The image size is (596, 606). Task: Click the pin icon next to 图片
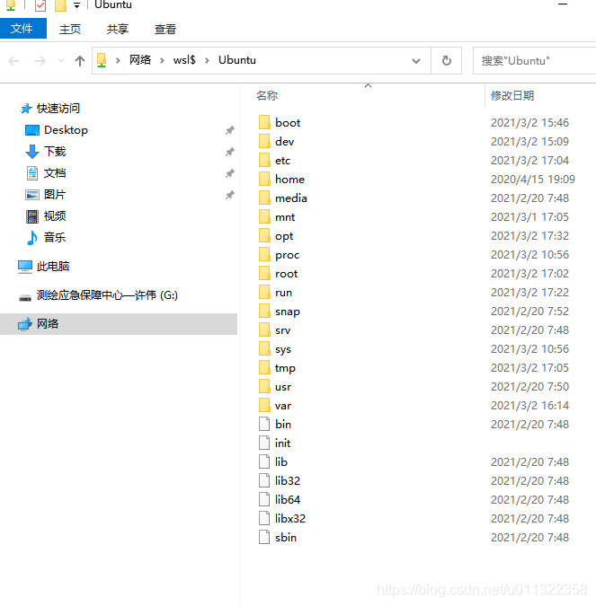tap(230, 195)
